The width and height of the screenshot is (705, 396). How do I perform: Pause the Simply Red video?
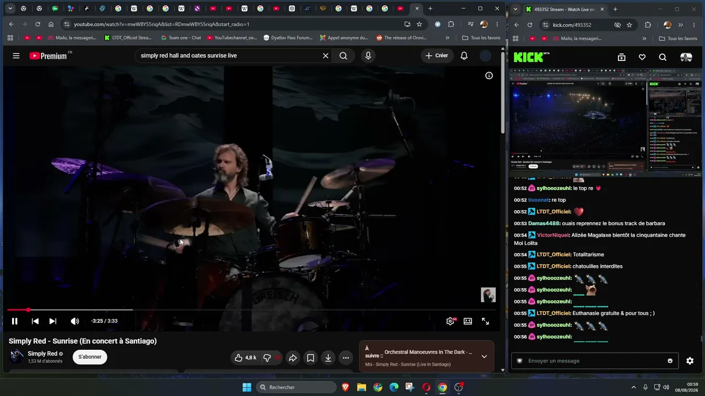pos(14,321)
